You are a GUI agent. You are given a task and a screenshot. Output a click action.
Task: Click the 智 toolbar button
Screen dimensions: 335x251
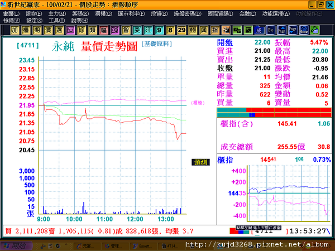click(126, 30)
